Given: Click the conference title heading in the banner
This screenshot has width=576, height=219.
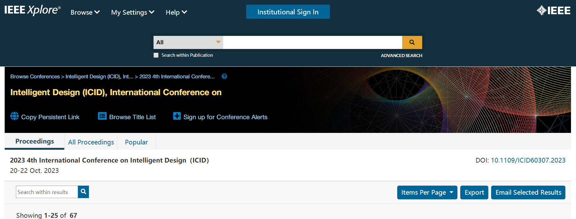Looking at the screenshot, I should (116, 92).
